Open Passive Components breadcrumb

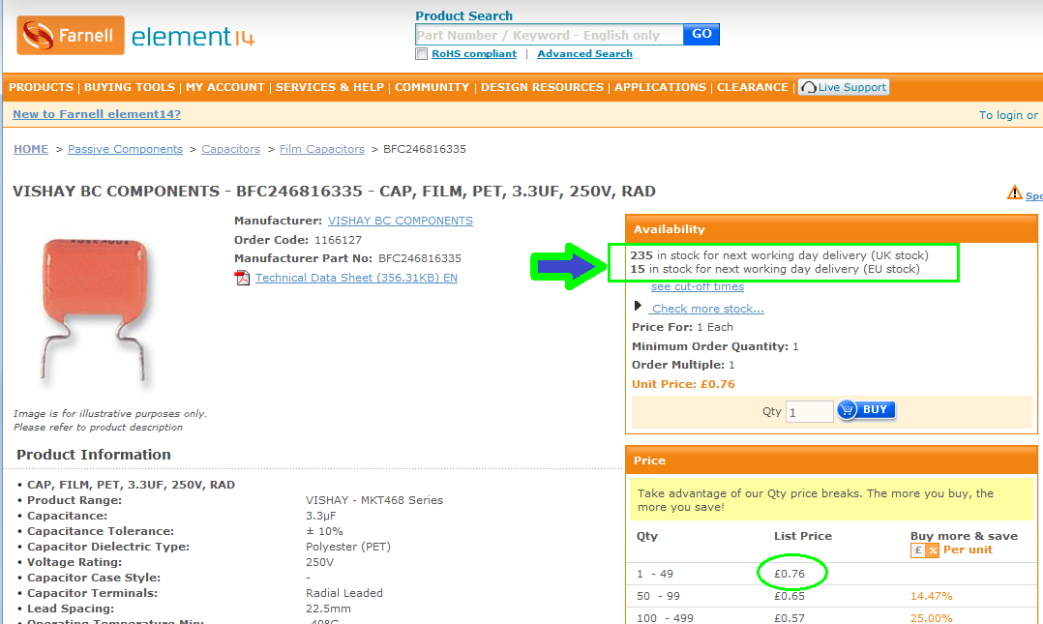click(x=125, y=149)
